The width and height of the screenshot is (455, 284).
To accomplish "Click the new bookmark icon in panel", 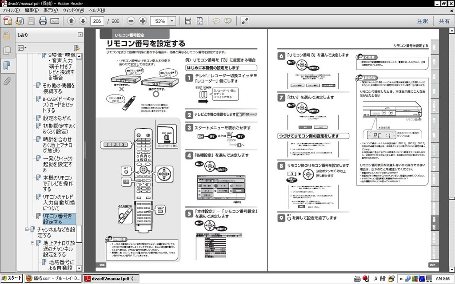I will (76, 48).
